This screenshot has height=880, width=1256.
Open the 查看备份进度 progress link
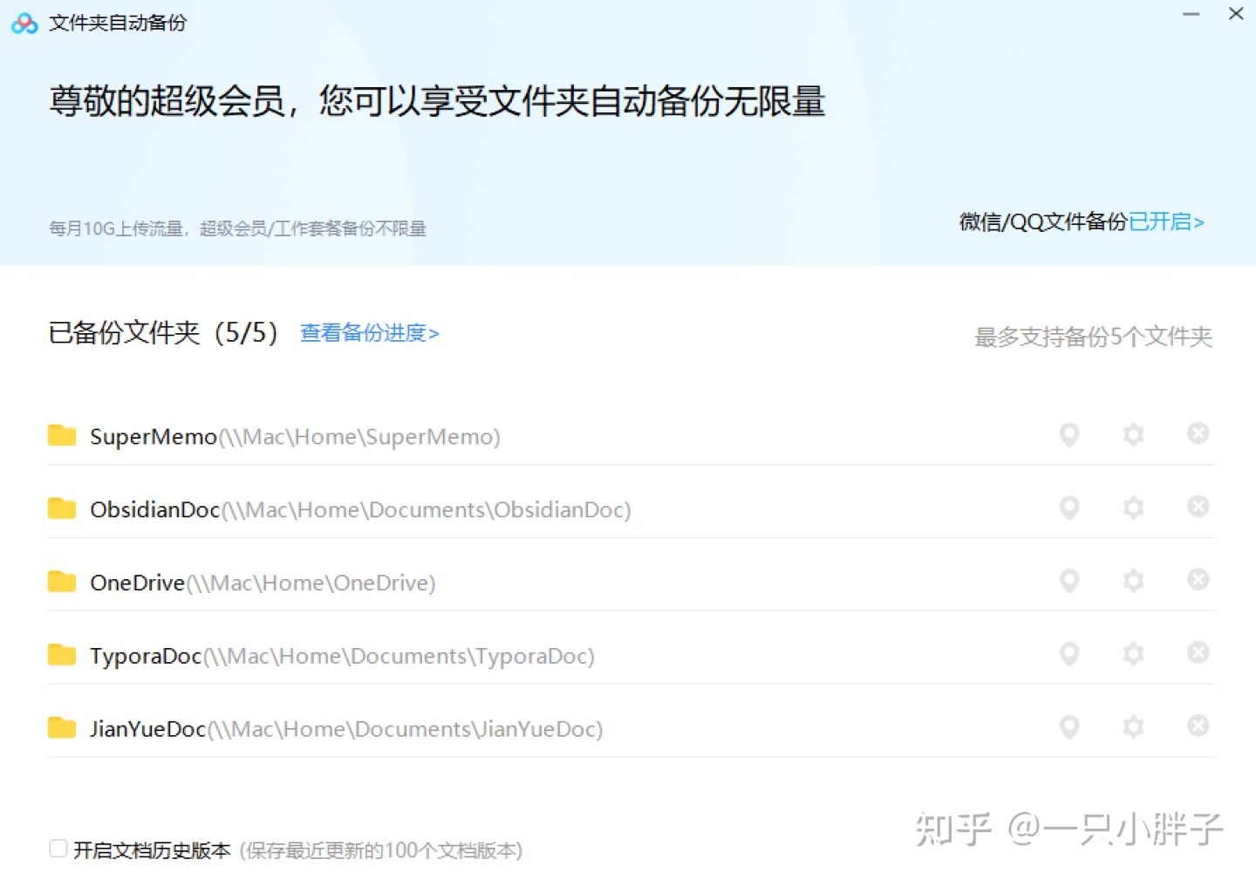pyautogui.click(x=369, y=333)
